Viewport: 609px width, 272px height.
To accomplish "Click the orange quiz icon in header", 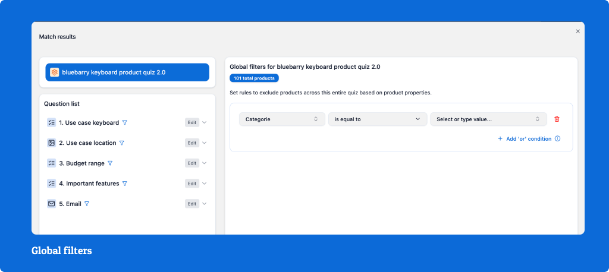I will click(55, 72).
